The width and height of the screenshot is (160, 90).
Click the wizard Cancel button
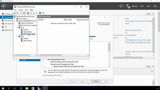[x=106, y=81]
